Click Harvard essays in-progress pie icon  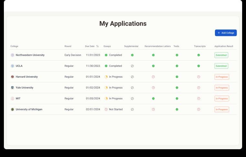pyautogui.click(x=106, y=77)
